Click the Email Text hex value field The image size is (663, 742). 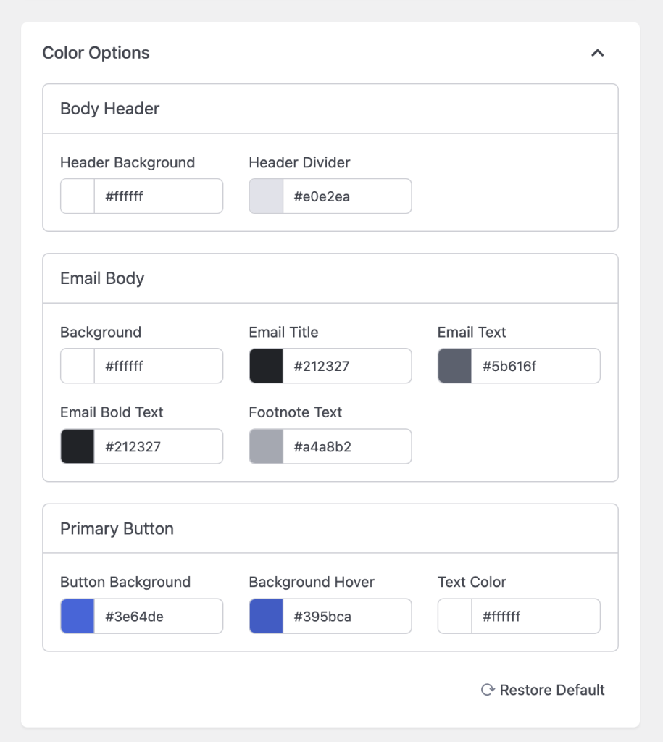(x=535, y=366)
